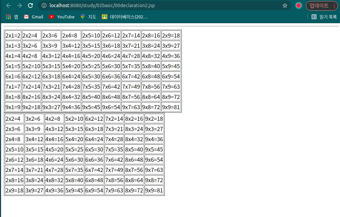Select 4x9=36 in the upper table
Viewport: 340px width, 217px height.
(x=171, y=56)
